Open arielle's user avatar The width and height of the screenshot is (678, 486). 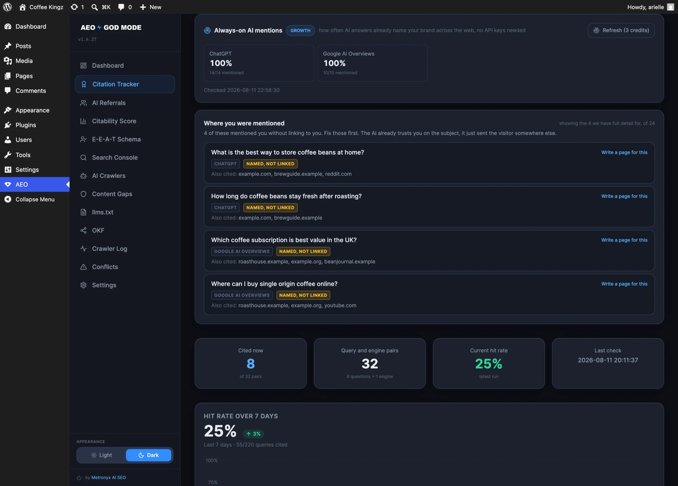pyautogui.click(x=671, y=7)
